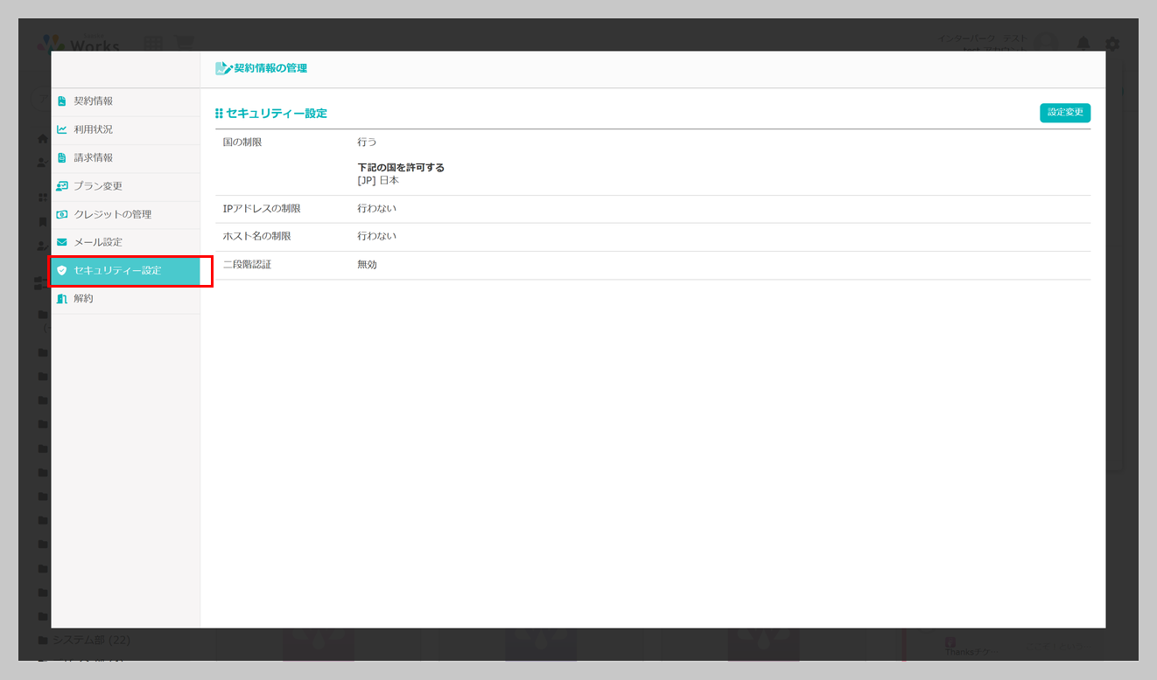Click the 設定変更 button
The image size is (1157, 680).
(x=1065, y=113)
